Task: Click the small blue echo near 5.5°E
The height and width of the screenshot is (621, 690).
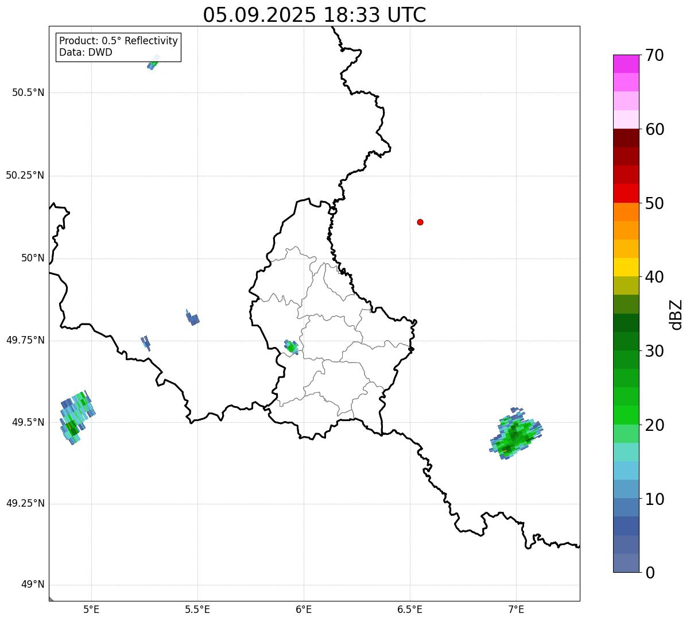Action: [193, 318]
